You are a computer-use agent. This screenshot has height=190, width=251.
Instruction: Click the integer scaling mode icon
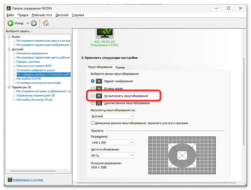(x=99, y=103)
